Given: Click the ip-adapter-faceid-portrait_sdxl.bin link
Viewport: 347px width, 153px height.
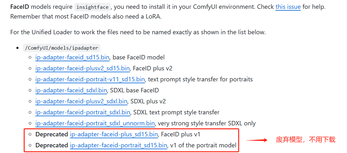Looking at the screenshot, I should pyautogui.click(x=83, y=112).
